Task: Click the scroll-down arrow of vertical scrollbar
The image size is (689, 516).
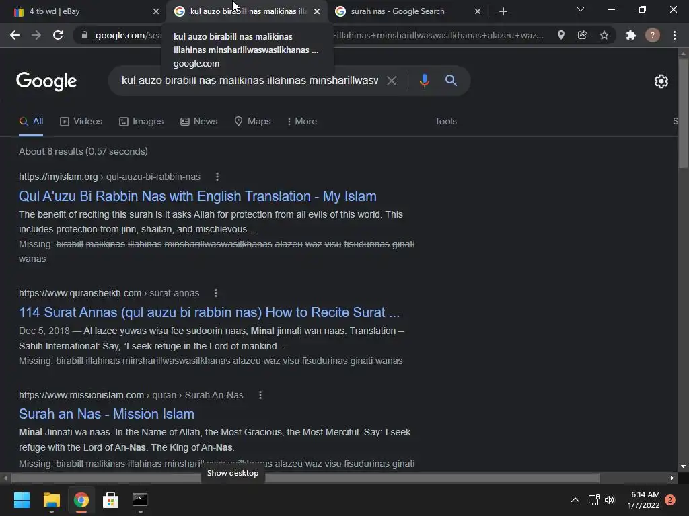Action: point(683,466)
